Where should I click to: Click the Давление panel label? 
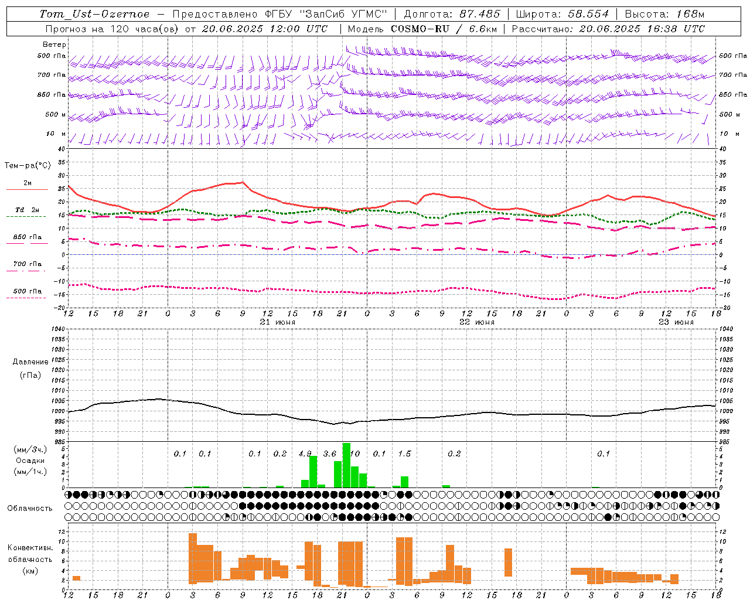tap(30, 362)
